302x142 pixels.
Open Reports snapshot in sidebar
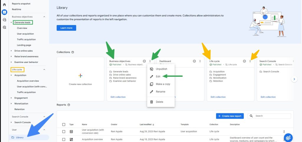click(21, 4)
